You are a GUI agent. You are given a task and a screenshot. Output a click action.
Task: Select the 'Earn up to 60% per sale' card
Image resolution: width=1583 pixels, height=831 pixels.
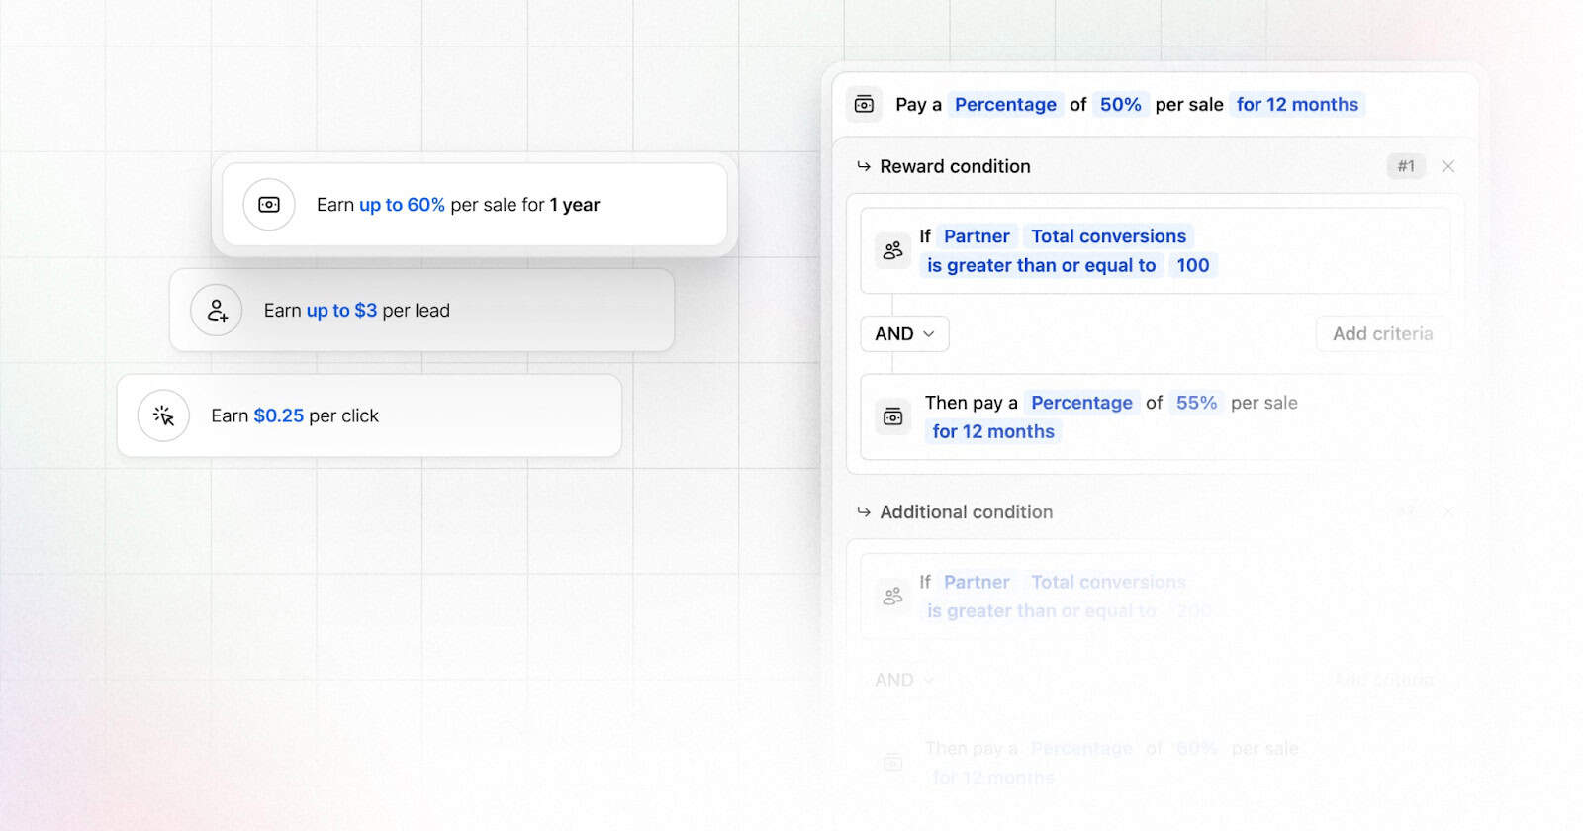pyautogui.click(x=475, y=205)
